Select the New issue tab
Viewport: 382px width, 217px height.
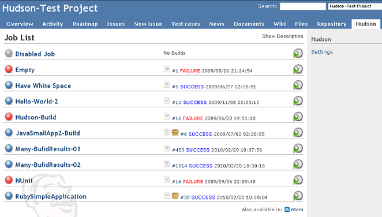(x=148, y=24)
